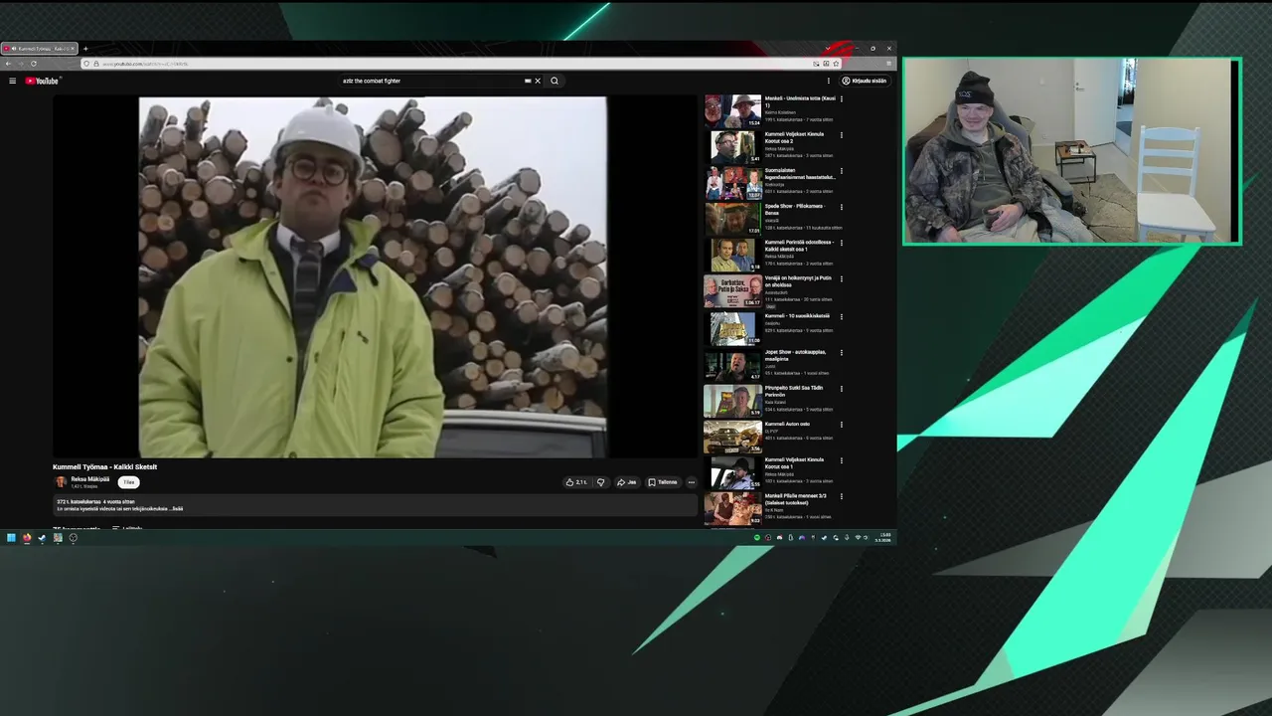Image resolution: width=1272 pixels, height=716 pixels.
Task: Open Kummeli Veljekset Kinnula Kootut osa 1 thumbnail
Action: click(732, 472)
